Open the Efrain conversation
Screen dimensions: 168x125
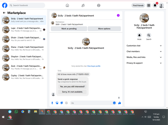(24, 39)
